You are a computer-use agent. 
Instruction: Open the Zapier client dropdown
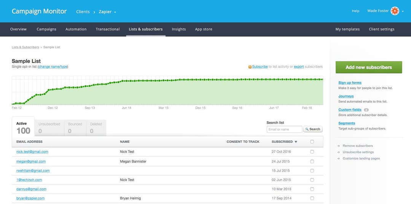pyautogui.click(x=107, y=12)
